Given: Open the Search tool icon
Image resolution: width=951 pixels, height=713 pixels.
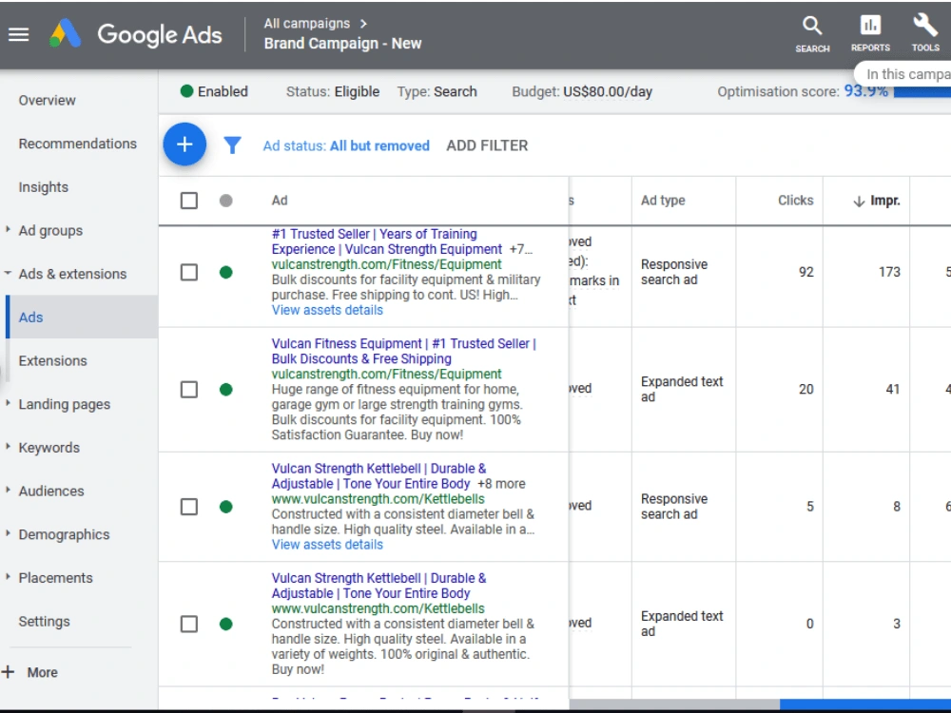Looking at the screenshot, I should [x=812, y=34].
